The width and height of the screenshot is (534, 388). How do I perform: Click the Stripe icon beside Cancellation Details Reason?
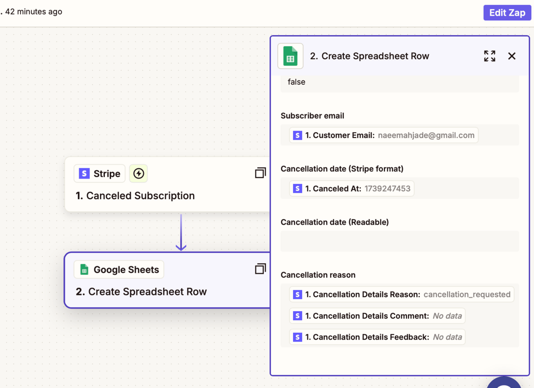tap(298, 294)
